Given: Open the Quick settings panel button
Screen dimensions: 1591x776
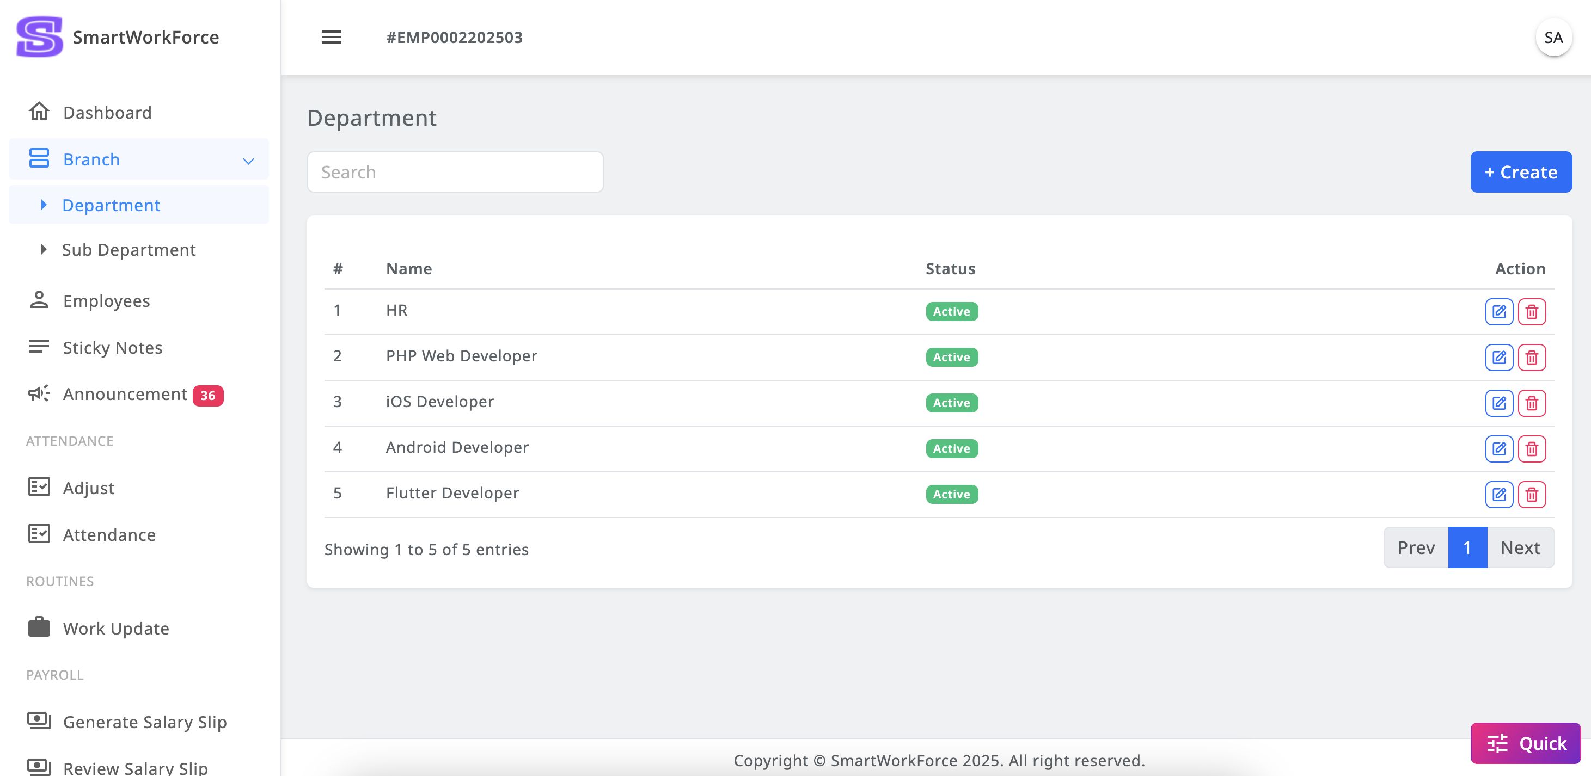Looking at the screenshot, I should pos(1525,743).
